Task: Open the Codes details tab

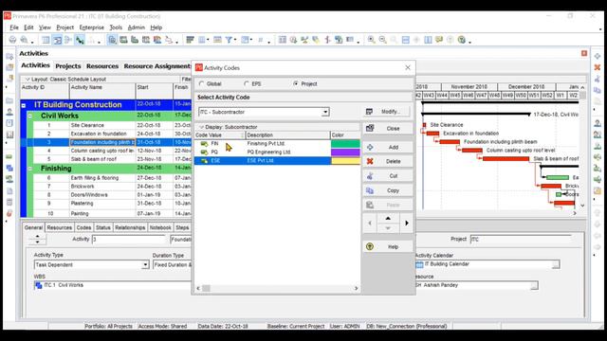Action: (83, 227)
